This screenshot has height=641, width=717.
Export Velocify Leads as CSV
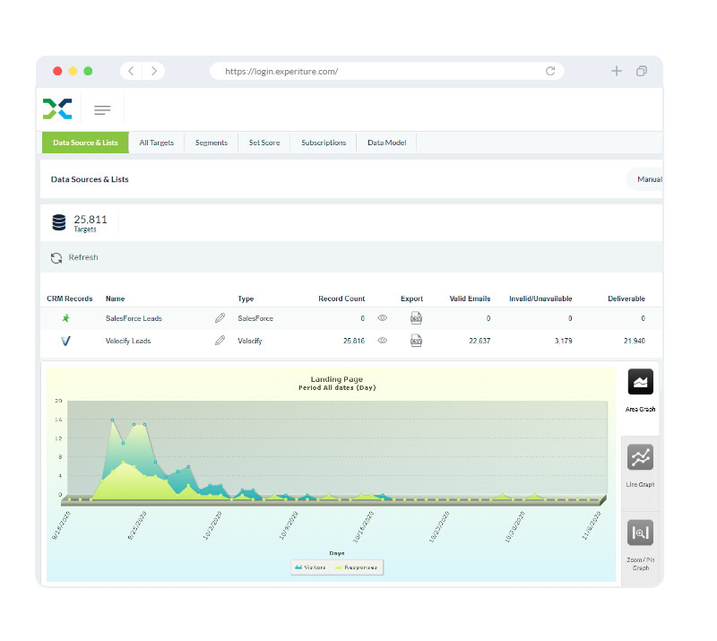point(416,341)
